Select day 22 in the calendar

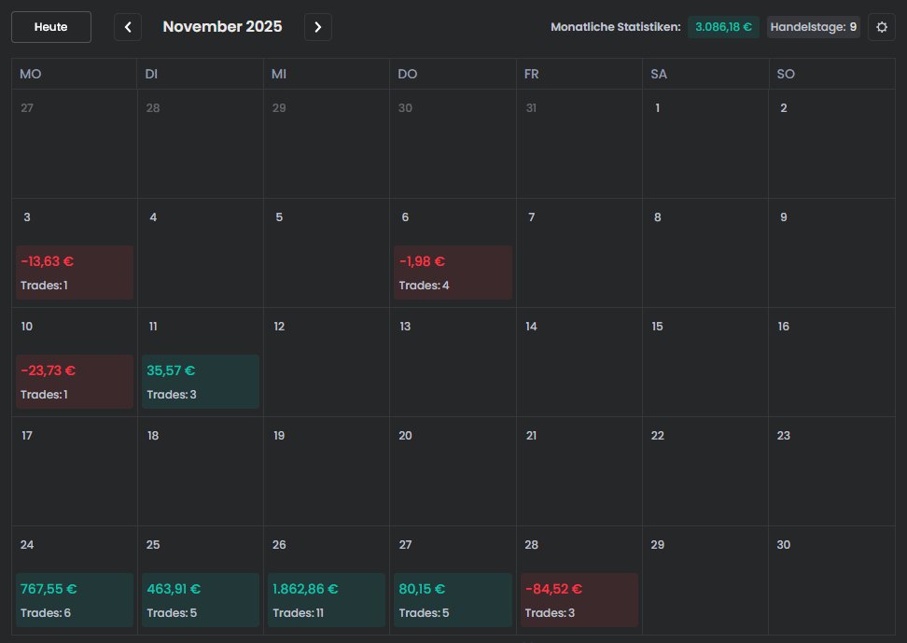pyautogui.click(x=705, y=471)
